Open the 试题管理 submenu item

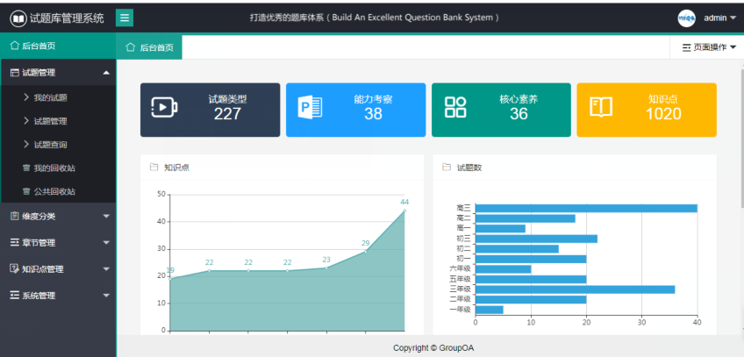pyautogui.click(x=50, y=121)
